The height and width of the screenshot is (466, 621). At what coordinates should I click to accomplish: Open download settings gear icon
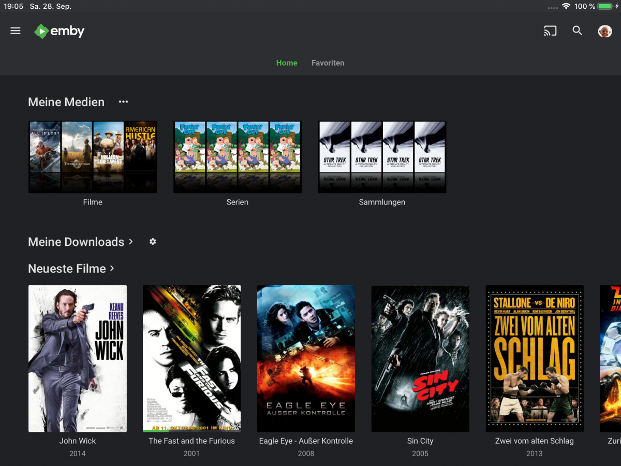pos(153,241)
